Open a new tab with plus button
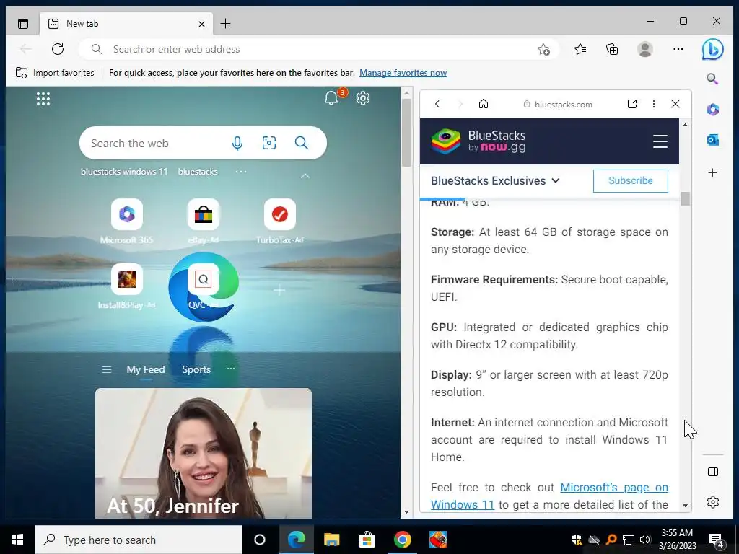 click(x=225, y=24)
